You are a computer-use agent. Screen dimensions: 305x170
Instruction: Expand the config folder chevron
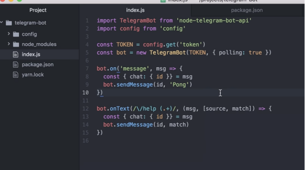8,34
